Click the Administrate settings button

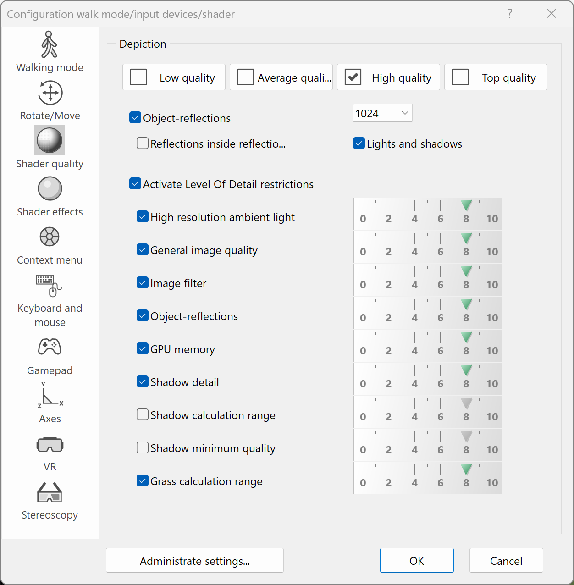[x=195, y=561]
